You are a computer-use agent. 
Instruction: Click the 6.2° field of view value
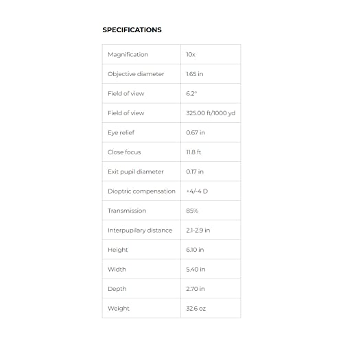(191, 93)
